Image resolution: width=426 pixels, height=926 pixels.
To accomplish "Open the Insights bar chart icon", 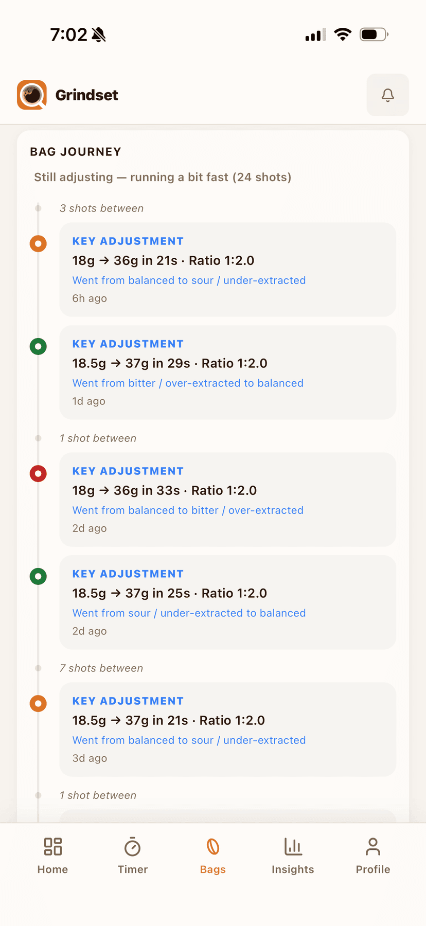I will (x=293, y=846).
